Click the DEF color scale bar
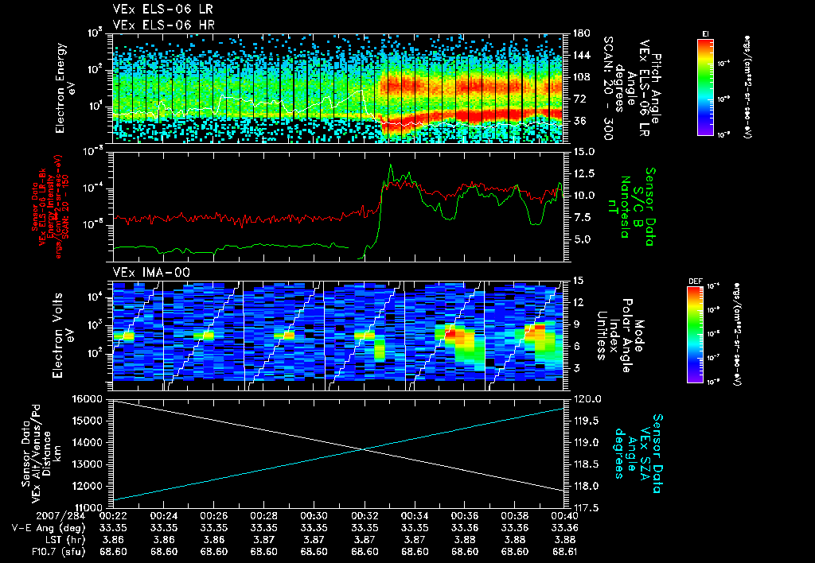The width and height of the screenshot is (815, 563). (x=696, y=335)
